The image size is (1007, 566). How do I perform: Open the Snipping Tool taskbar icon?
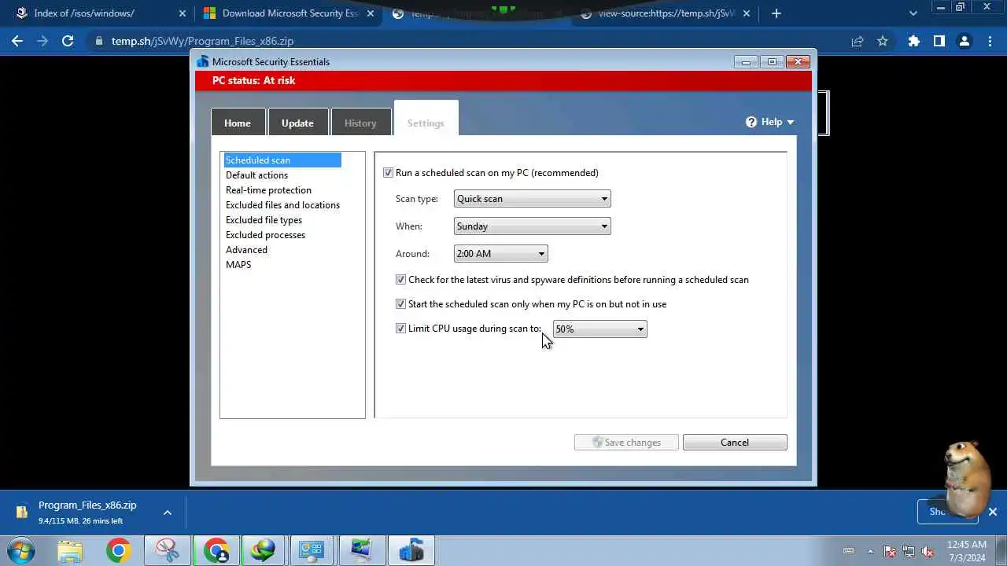(168, 551)
